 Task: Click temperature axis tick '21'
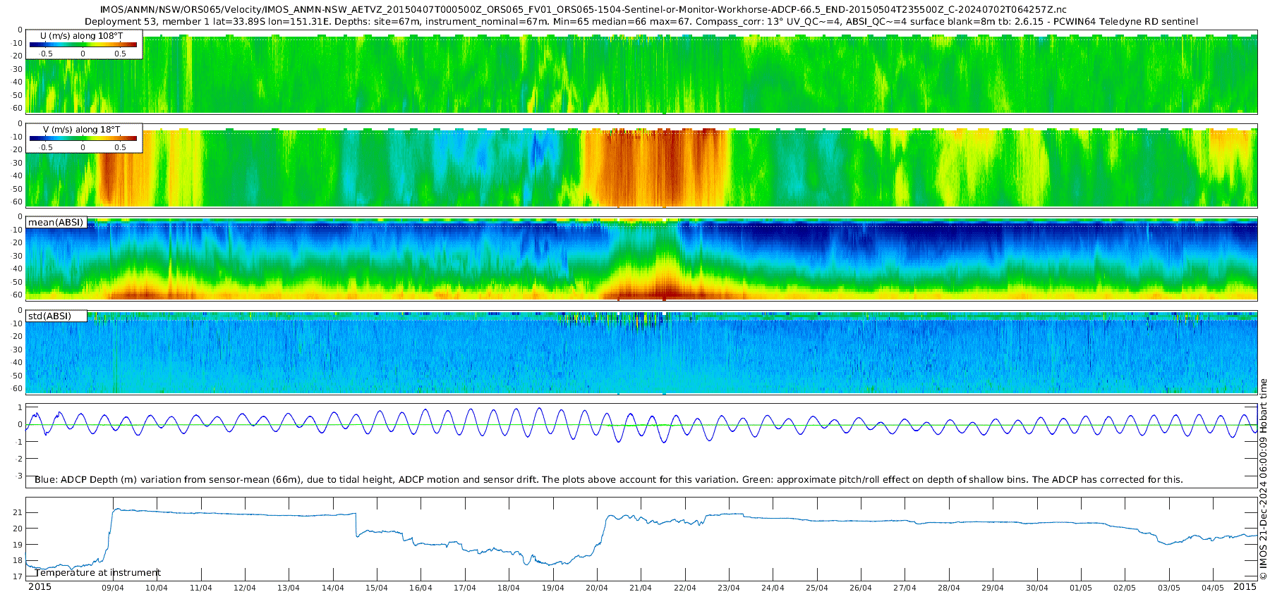[18, 512]
